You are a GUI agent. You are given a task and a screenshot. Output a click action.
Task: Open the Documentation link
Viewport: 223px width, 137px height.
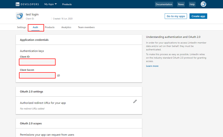[164, 4]
